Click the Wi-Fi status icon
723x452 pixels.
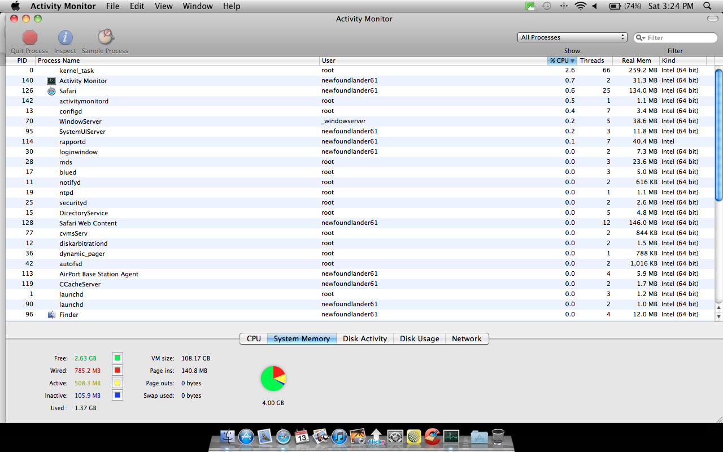point(580,6)
